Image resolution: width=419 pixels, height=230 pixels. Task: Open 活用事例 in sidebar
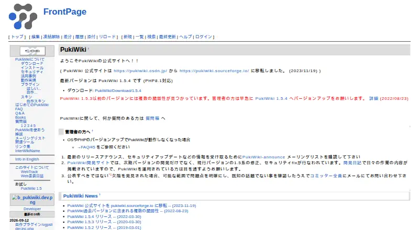pos(28,76)
